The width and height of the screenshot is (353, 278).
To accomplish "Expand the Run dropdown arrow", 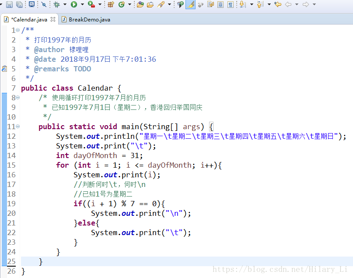I will [x=82, y=4].
